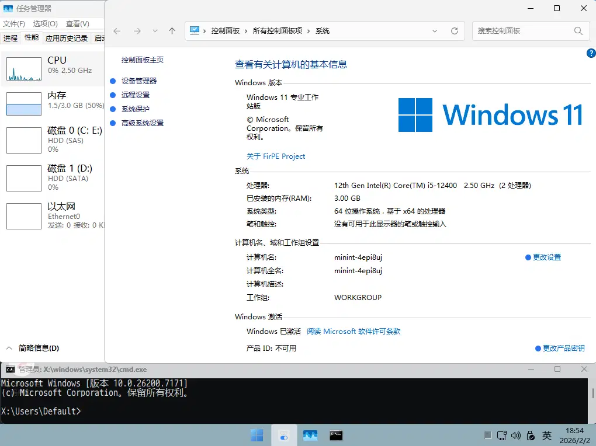
Task: Open the recent locations chevron next to the forward arrow
Action: 155,31
